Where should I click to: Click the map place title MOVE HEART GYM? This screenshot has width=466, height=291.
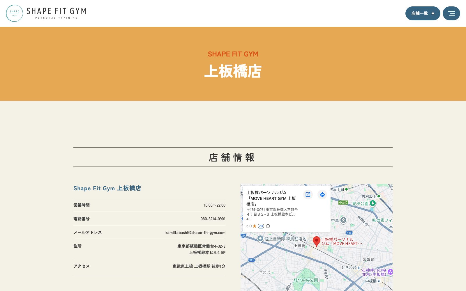click(271, 198)
